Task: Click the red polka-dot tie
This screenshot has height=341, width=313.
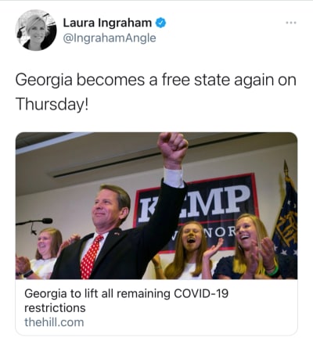Action: [90, 257]
